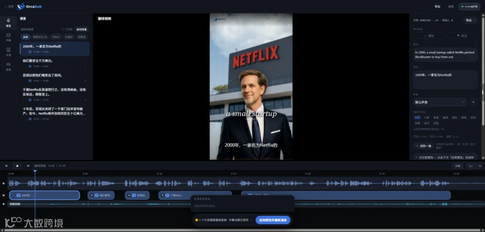The height and width of the screenshot is (232, 485).
Task: Skip to previous in timeline transport
Action: click(x=6, y=166)
